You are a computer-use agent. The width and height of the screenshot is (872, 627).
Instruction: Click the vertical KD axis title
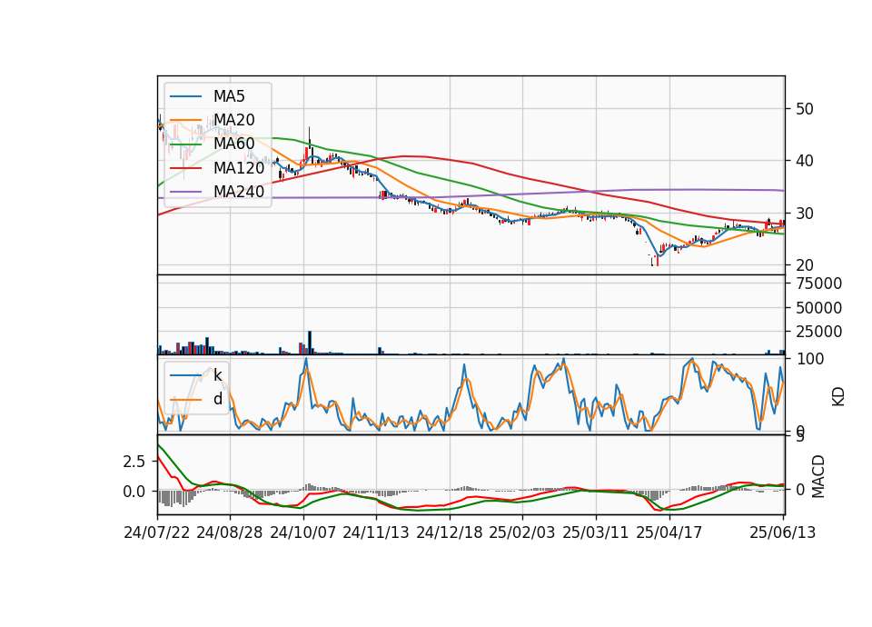pos(838,397)
